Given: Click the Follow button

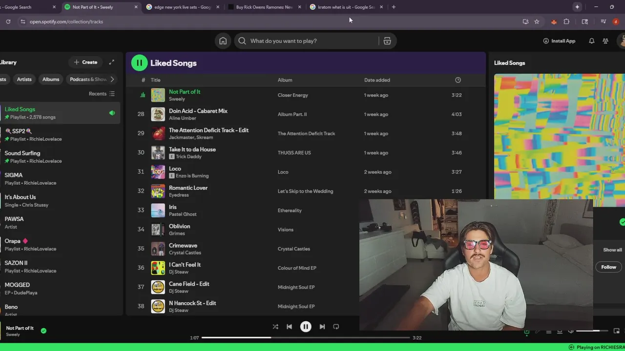Looking at the screenshot, I should 608,267.
